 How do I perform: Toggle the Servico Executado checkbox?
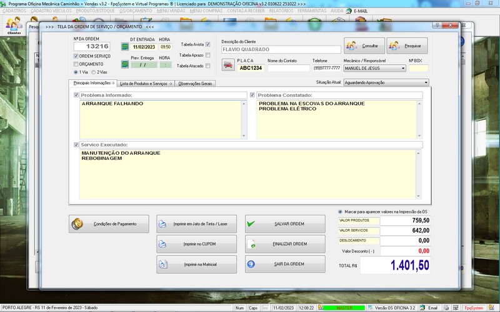pos(76,145)
